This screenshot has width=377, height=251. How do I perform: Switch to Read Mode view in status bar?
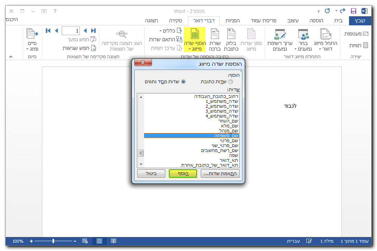(113, 241)
